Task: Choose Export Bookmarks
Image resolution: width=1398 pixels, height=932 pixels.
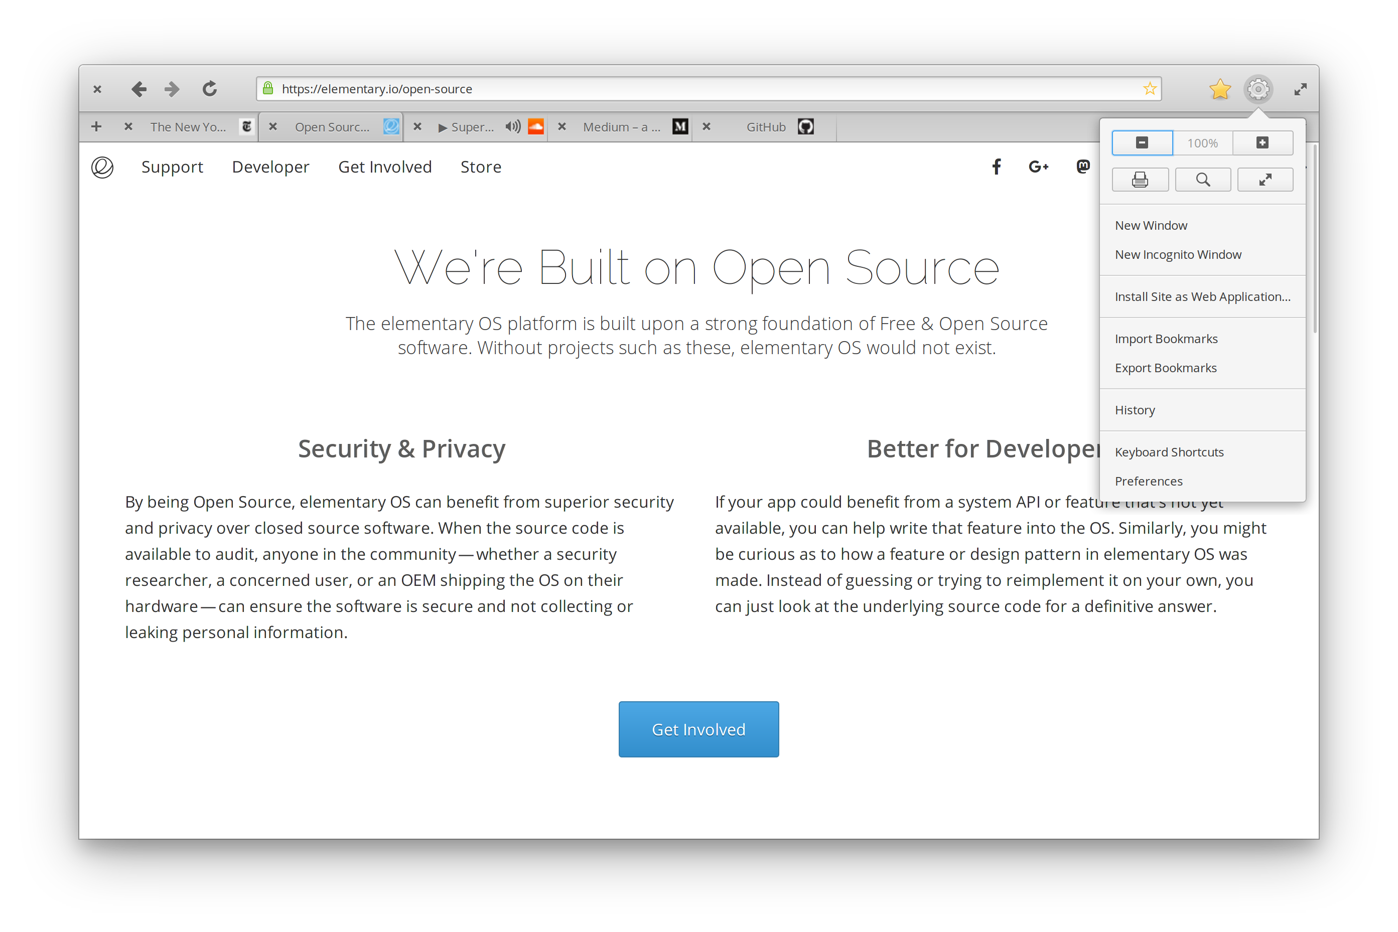Action: (1202, 368)
